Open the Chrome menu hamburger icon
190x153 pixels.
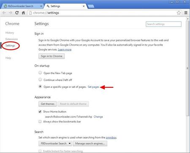point(186,13)
